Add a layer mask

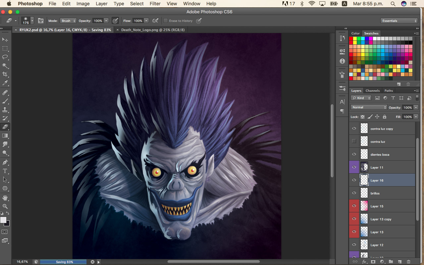(x=373, y=262)
